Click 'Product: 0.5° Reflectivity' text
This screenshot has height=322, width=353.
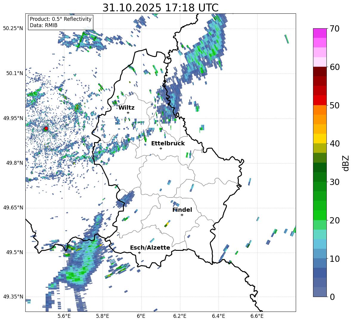[61, 19]
